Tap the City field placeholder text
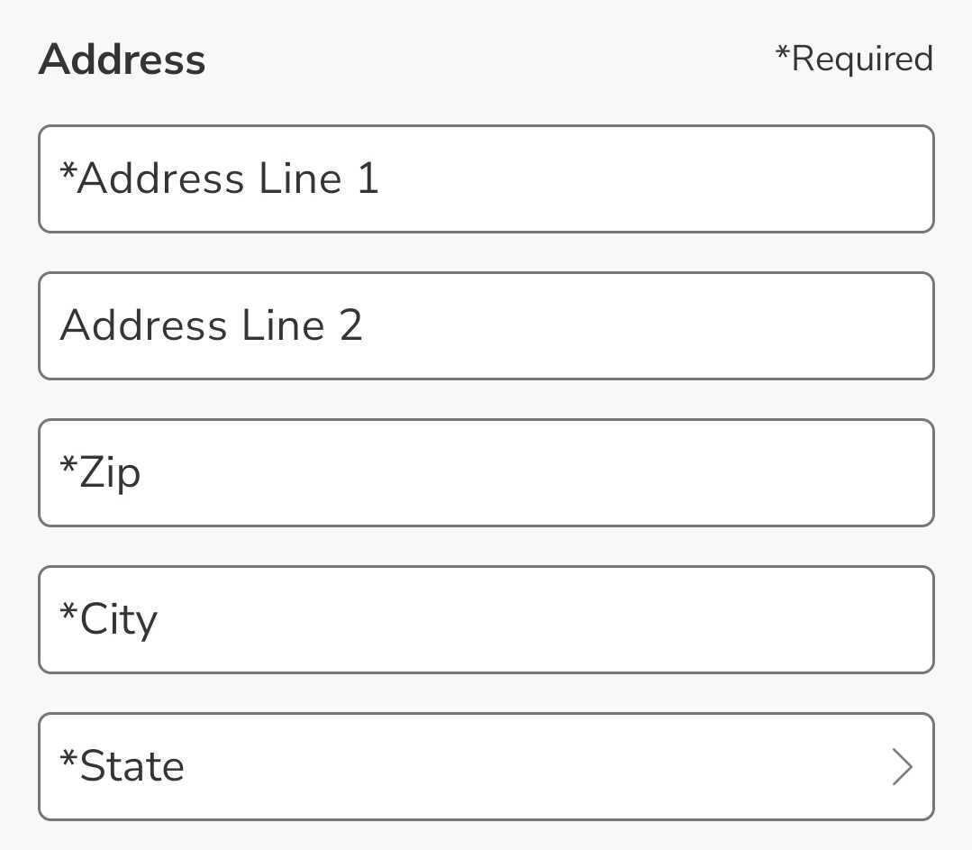Image resolution: width=972 pixels, height=850 pixels. 108,619
